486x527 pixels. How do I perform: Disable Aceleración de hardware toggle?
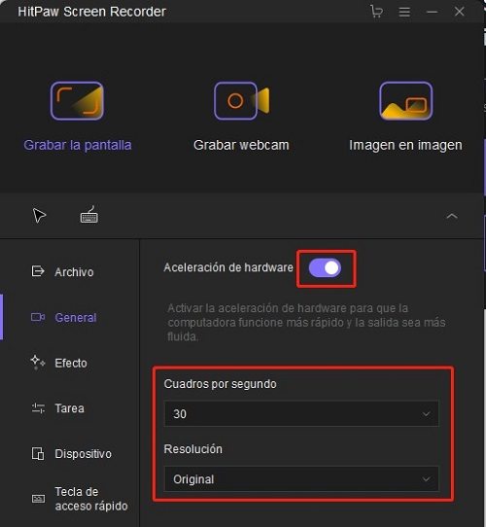pyautogui.click(x=325, y=267)
